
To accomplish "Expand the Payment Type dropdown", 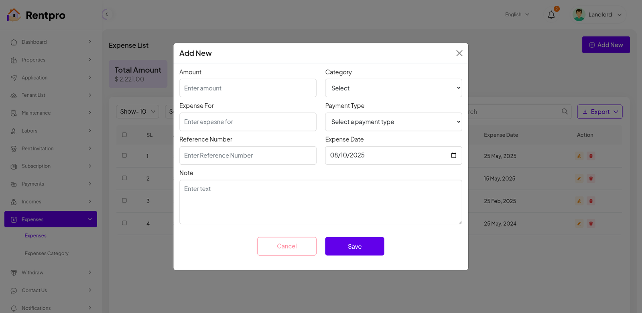I will click(393, 122).
